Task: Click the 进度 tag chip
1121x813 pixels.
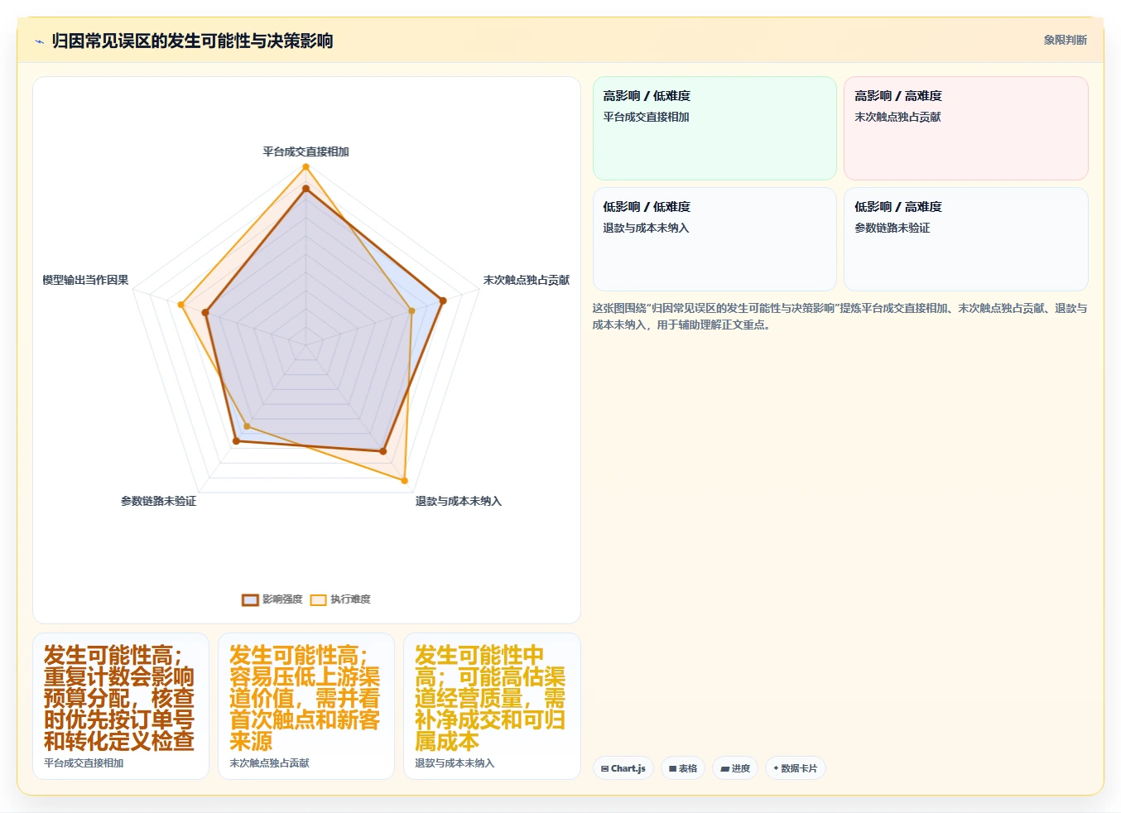Action: (x=735, y=768)
